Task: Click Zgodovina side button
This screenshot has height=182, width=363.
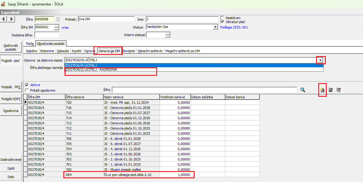Action: 11,110
